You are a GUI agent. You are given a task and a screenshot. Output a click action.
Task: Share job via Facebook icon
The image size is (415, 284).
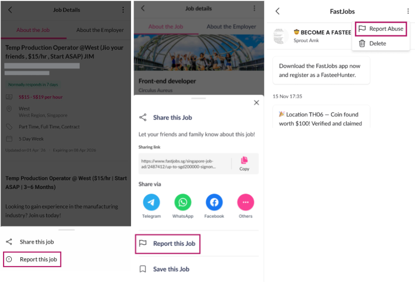214,202
